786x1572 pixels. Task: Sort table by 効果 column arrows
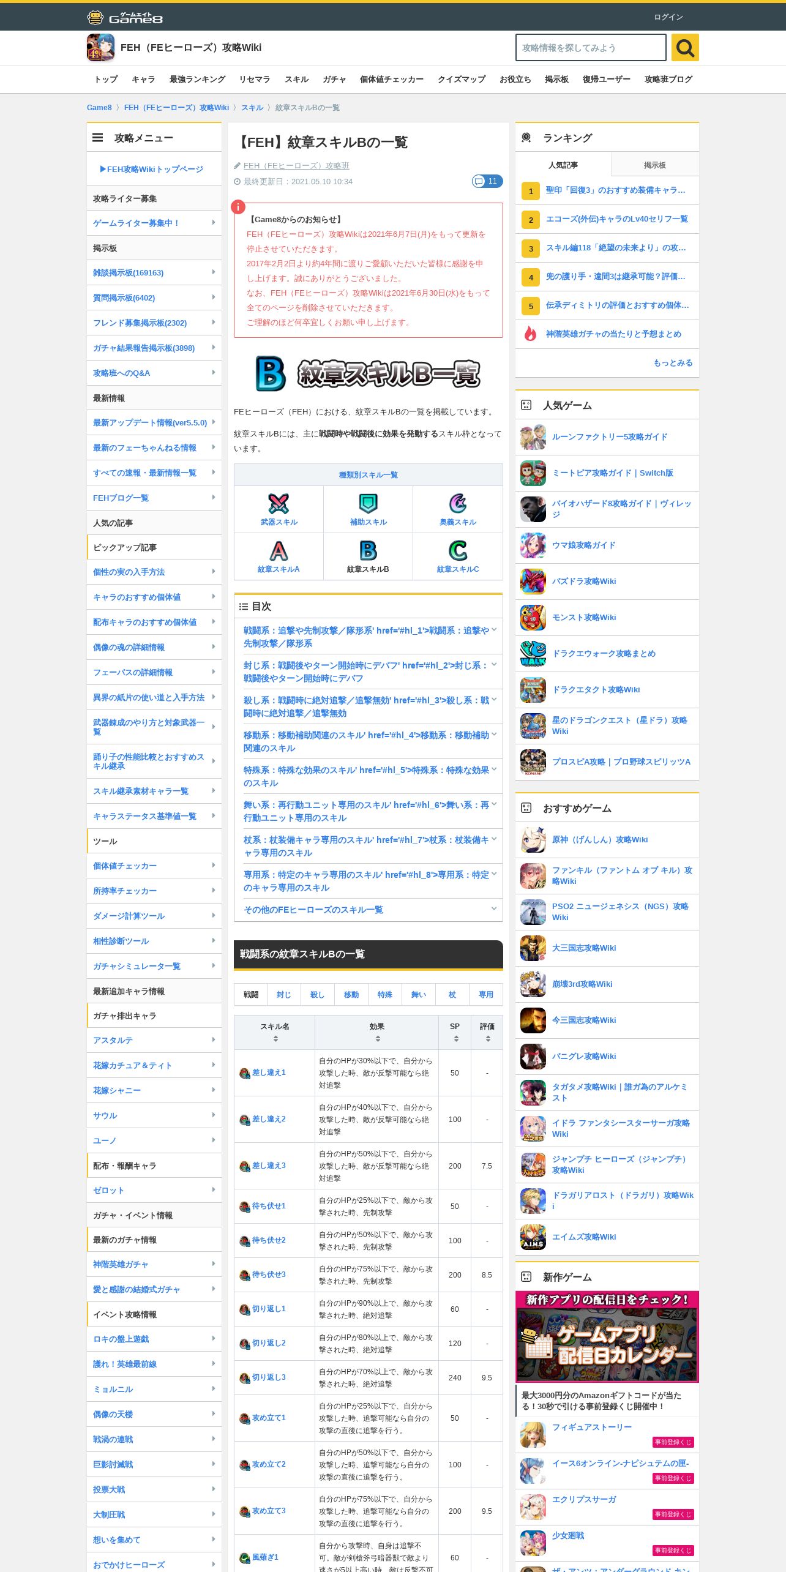pos(377,1039)
